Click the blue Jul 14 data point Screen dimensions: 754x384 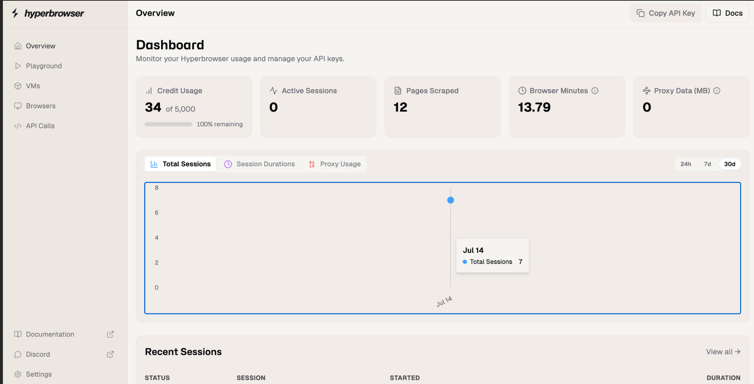pos(450,200)
